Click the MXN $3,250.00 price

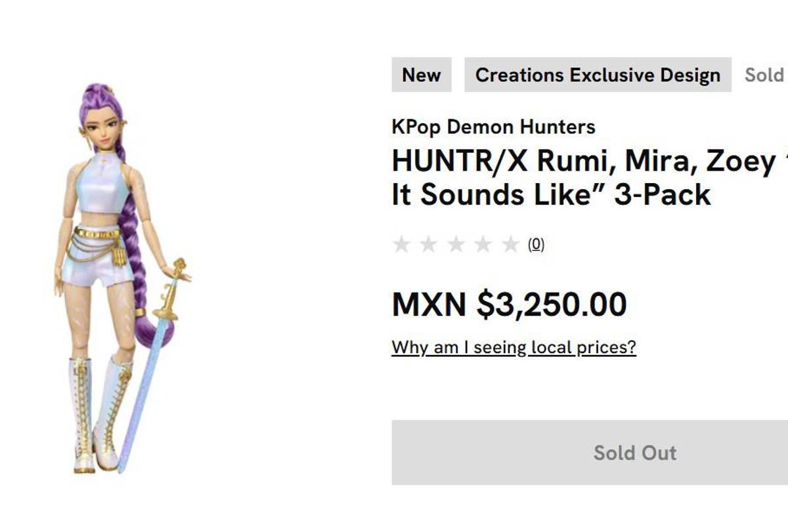point(509,304)
